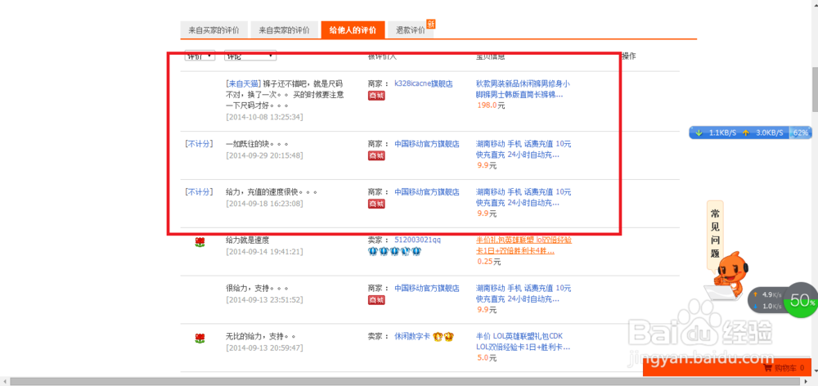Image resolution: width=818 pixels, height=386 pixels.
Task: Open 中国移动官方旗舰店 in the 2014-09-29 row
Action: (x=427, y=143)
